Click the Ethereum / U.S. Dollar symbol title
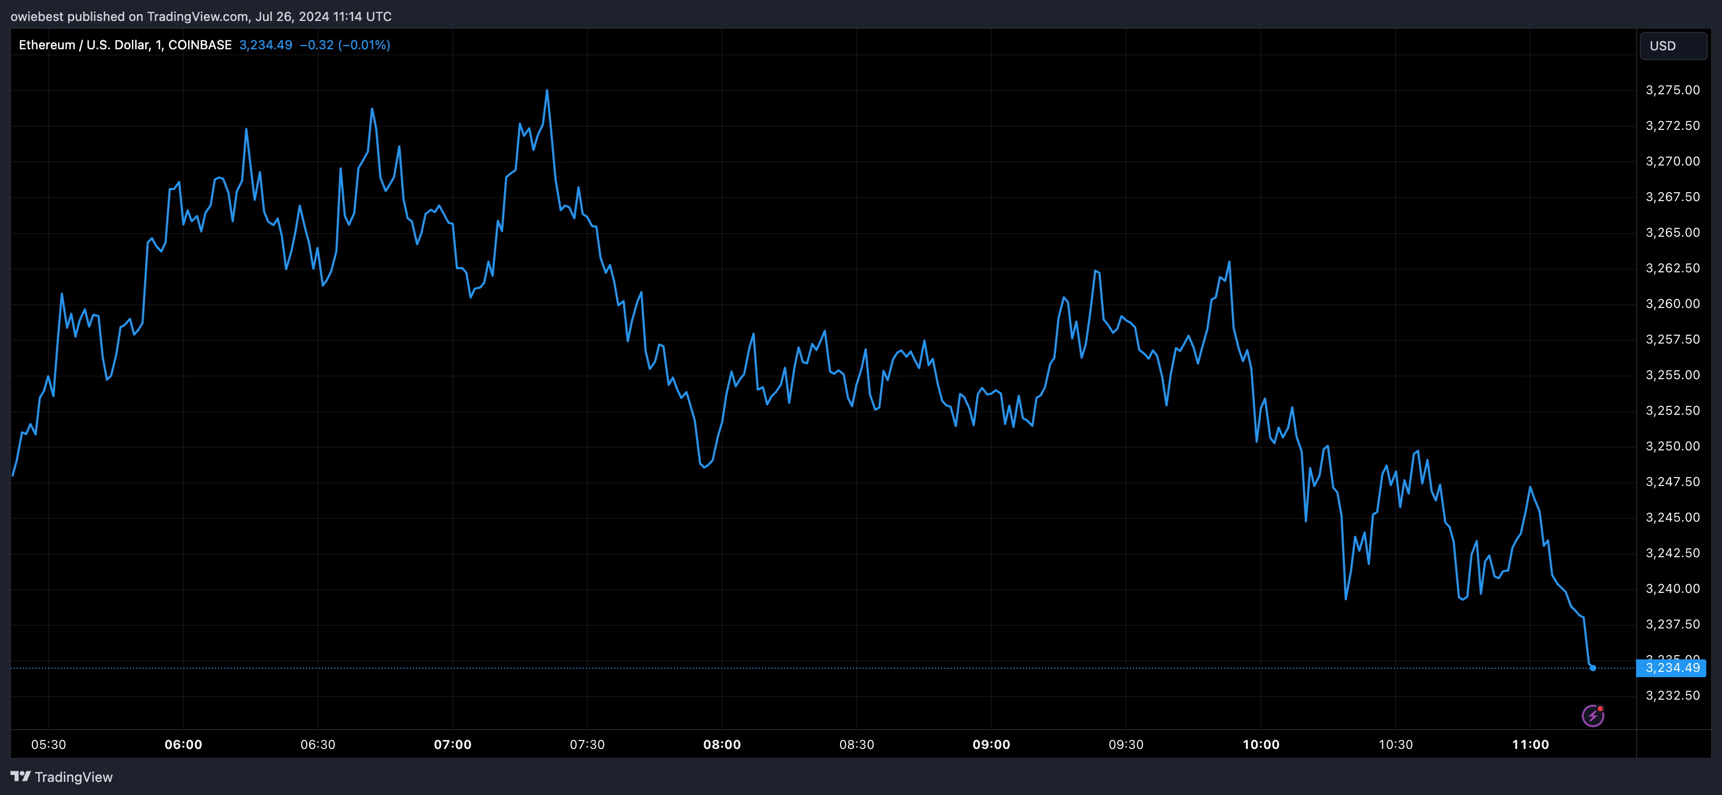1722x795 pixels. (x=125, y=45)
